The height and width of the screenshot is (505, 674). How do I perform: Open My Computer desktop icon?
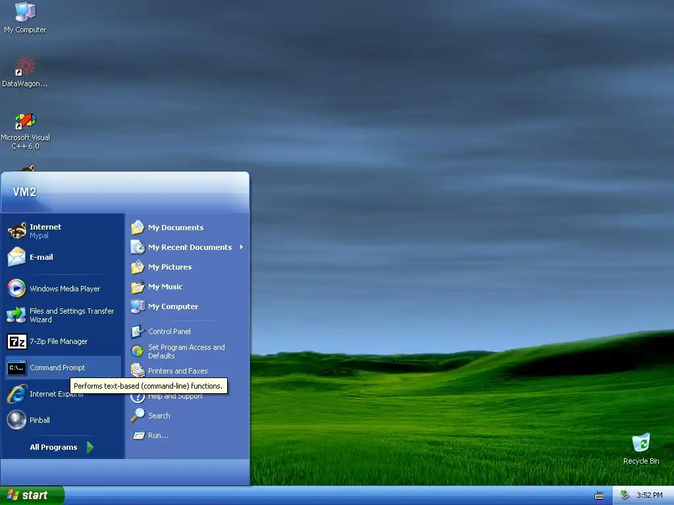coord(25,12)
